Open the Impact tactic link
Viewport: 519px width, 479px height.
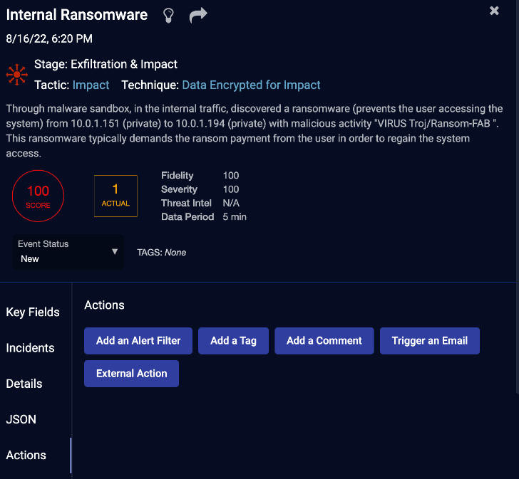[91, 85]
